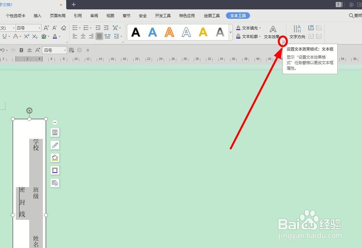Click the shape fill icon beside text box
Viewport: 362px width, 248px height.
pos(55,158)
